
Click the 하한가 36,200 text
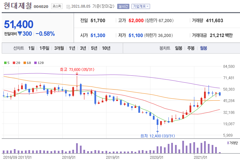point(158,35)
